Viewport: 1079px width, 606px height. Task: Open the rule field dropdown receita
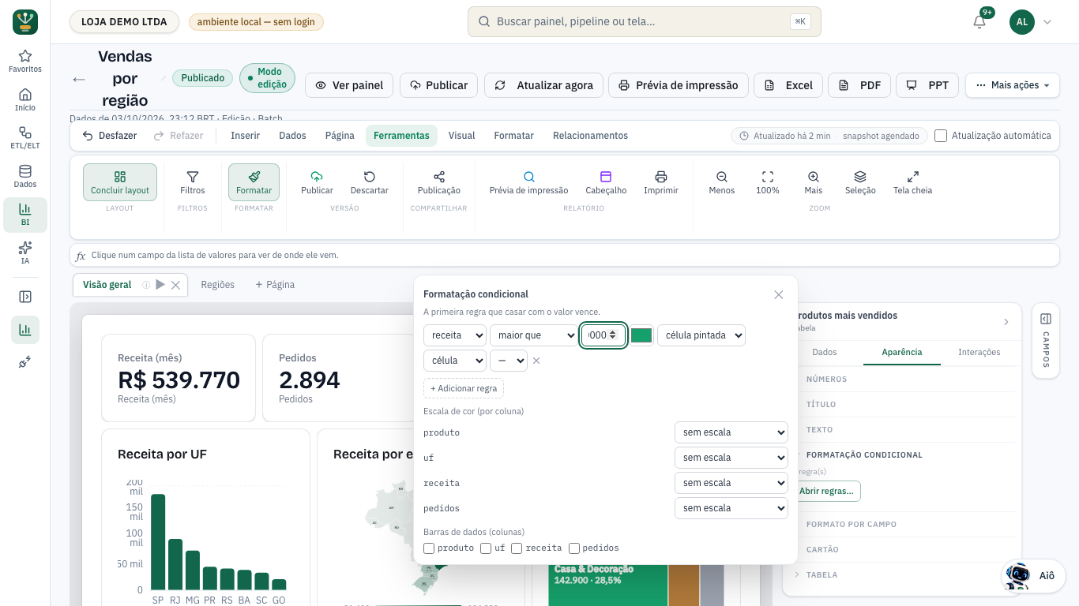pos(455,335)
